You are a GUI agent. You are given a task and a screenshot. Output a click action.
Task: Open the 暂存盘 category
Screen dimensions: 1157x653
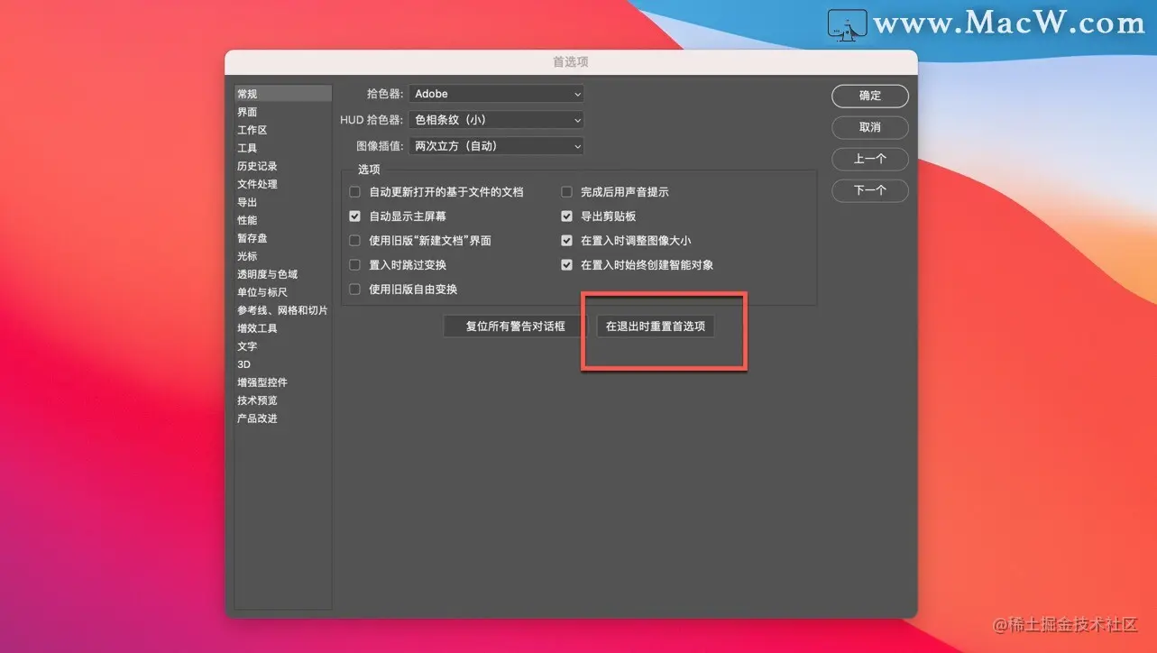point(283,238)
